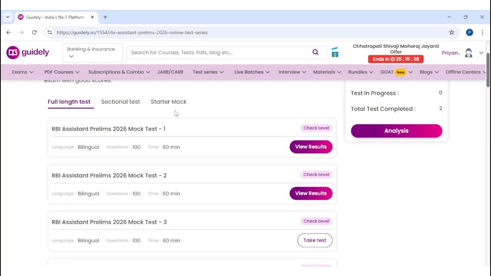Switch to Starter Mock tab

click(x=168, y=102)
